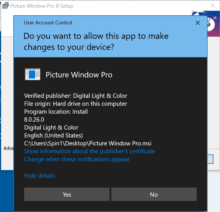This screenshot has height=212, width=220.
Task: Click the setup installer icon in title bar
Action: (x=5, y=6)
